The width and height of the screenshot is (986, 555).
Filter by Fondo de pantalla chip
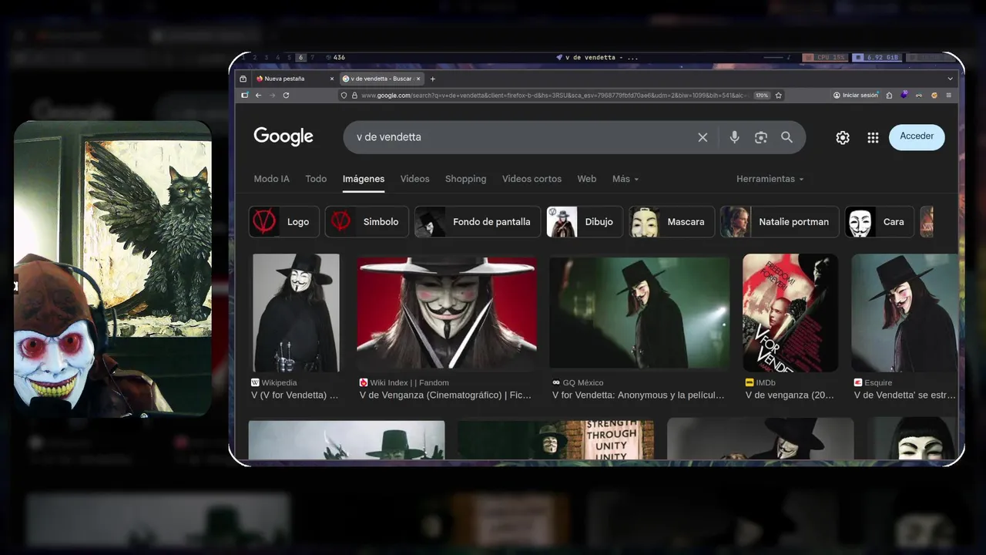point(478,222)
